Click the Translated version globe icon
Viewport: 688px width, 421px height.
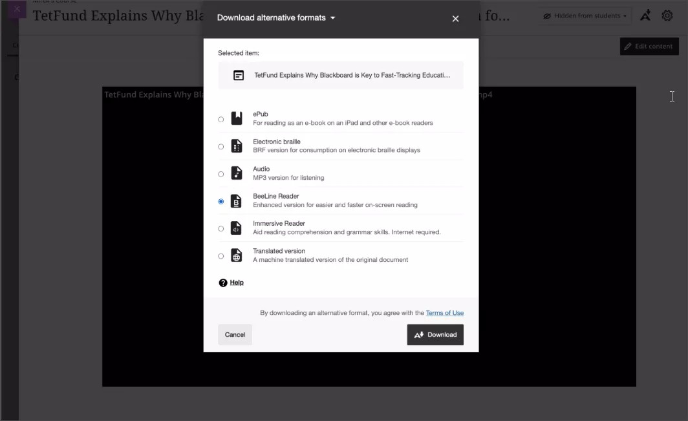coord(237,255)
